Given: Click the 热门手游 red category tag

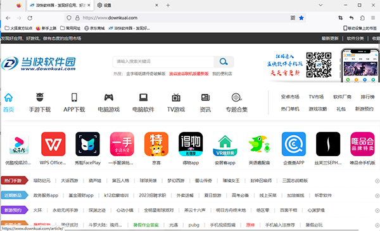Looking at the screenshot, I should (15, 180).
